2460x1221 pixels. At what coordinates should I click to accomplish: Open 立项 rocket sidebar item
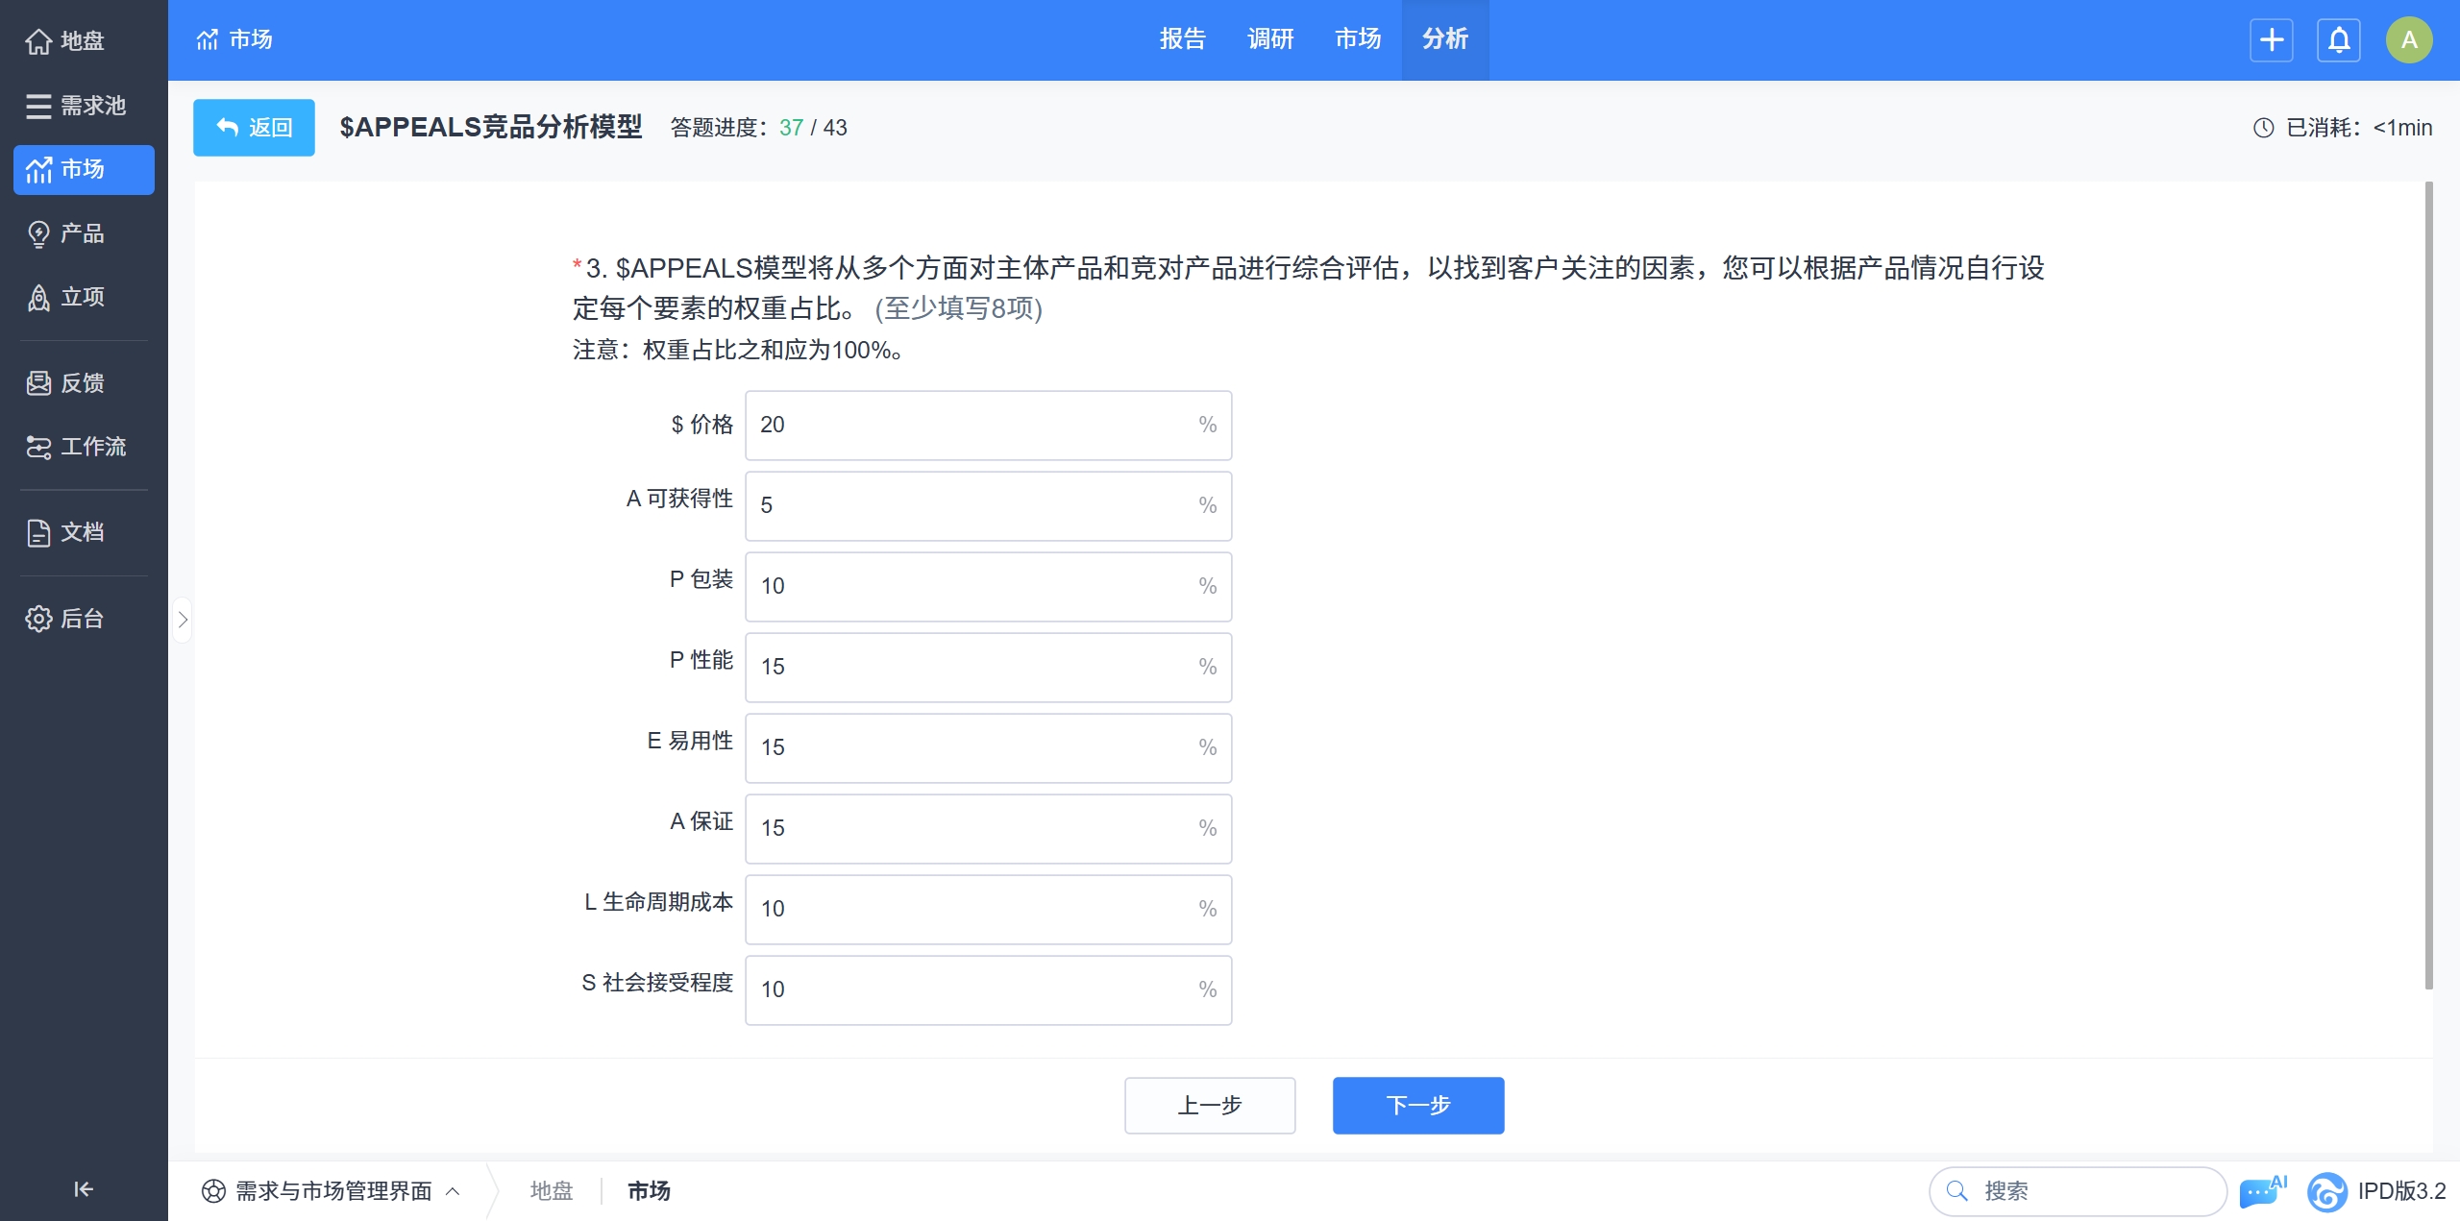pyautogui.click(x=65, y=298)
